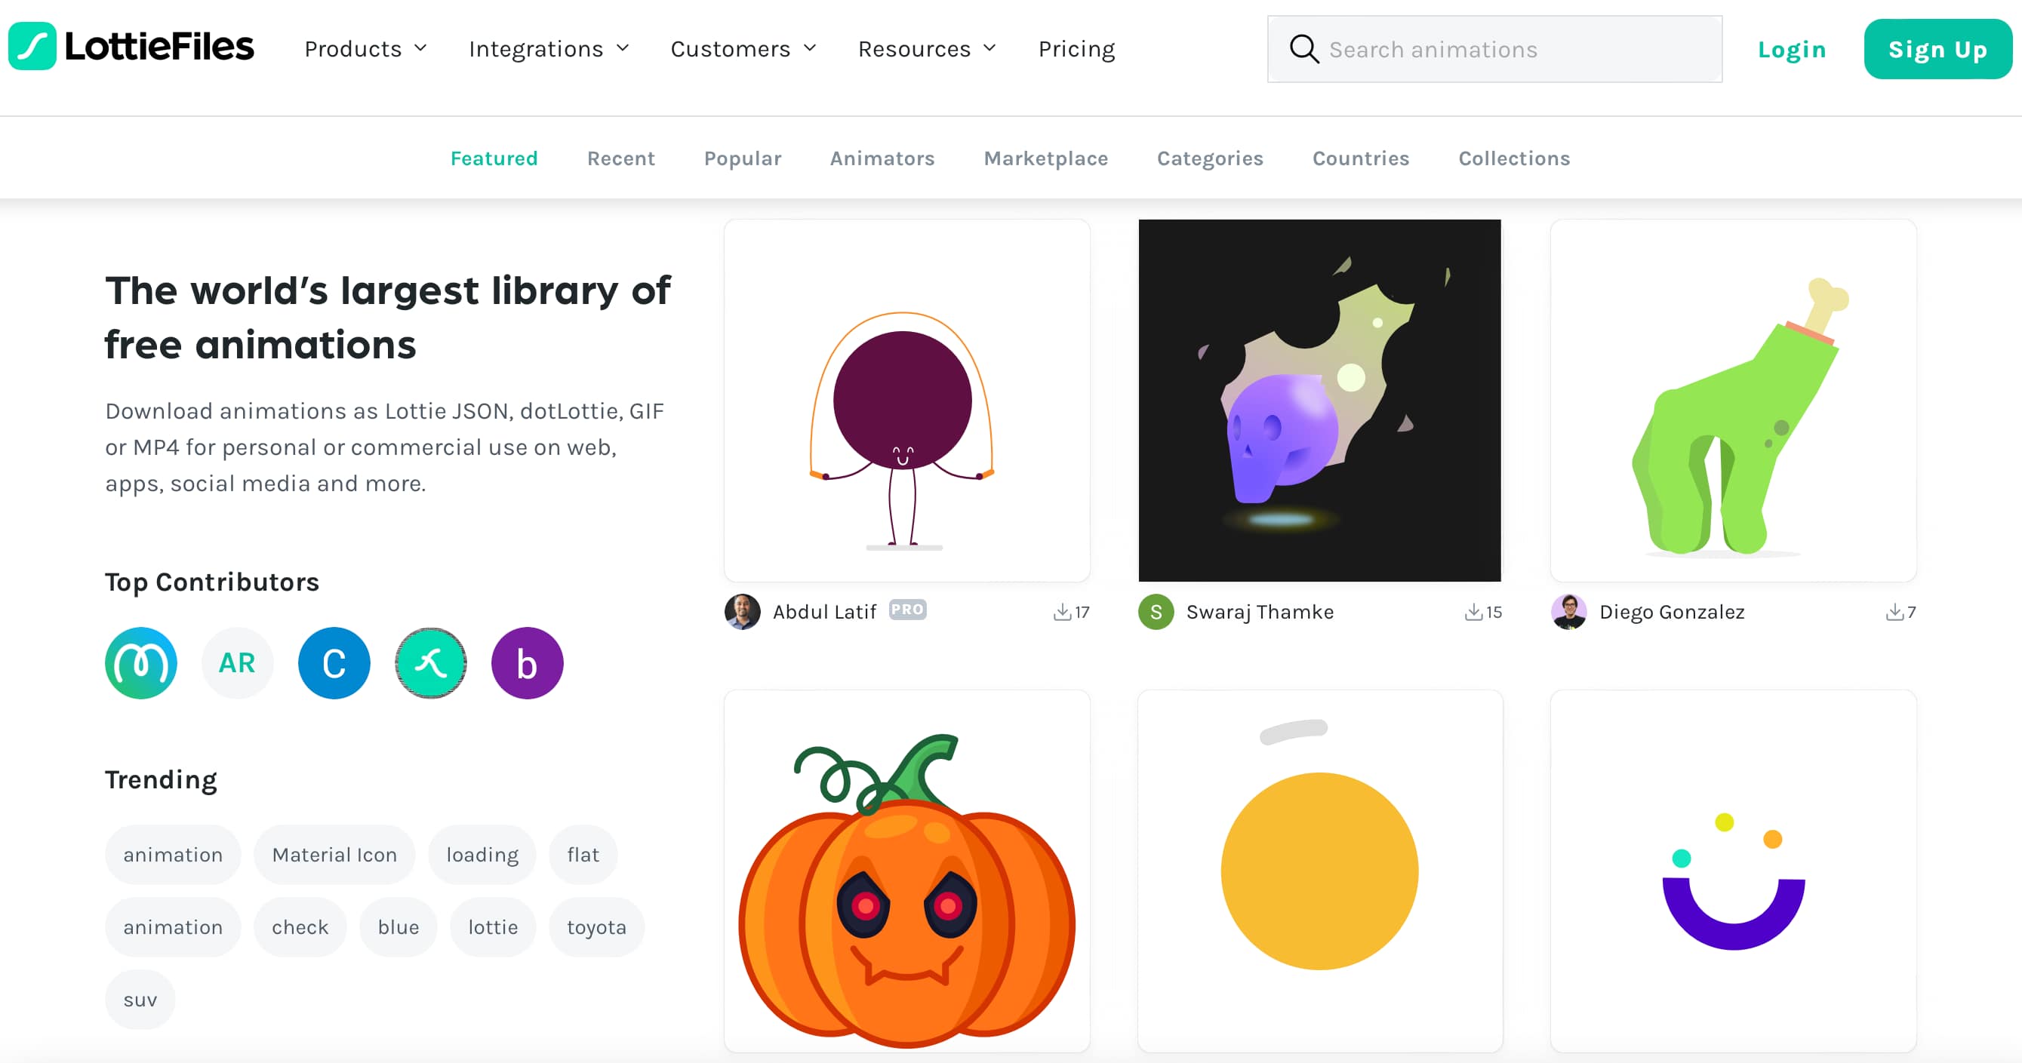Click the PRO badge next to Abdul Latif
This screenshot has height=1063, width=2022.
(x=907, y=610)
